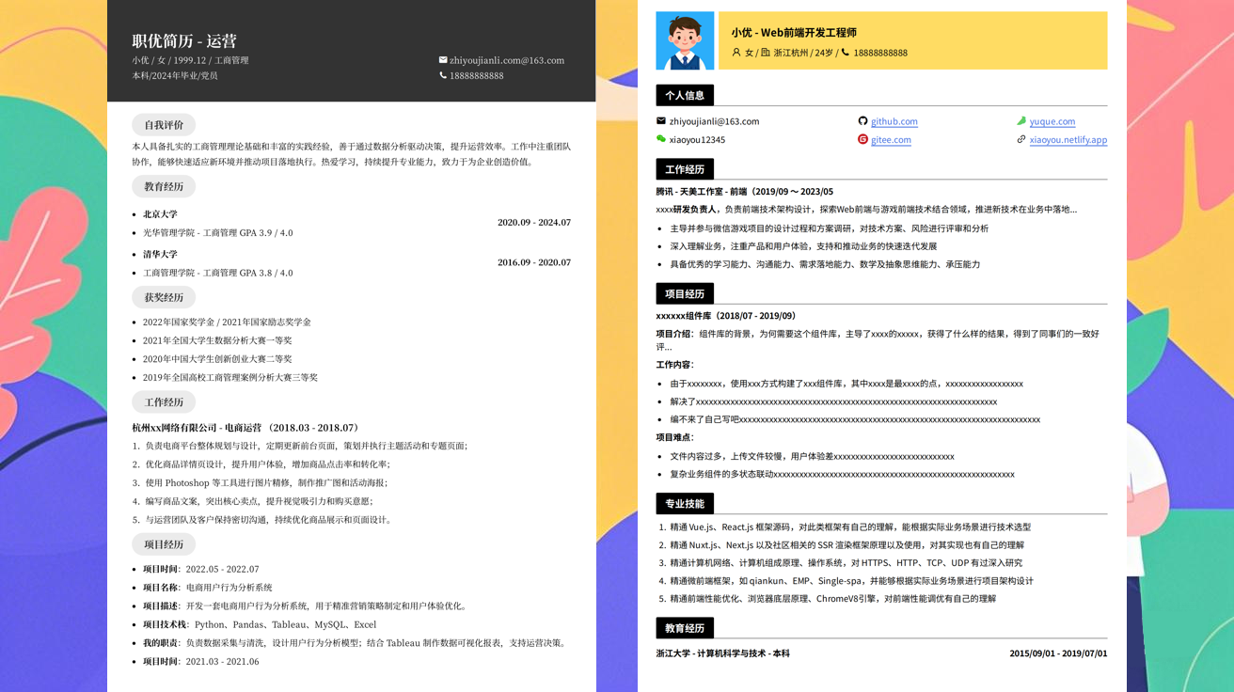Open the xiaoyou.netlify.app link
Image resolution: width=1234 pixels, height=692 pixels.
coord(1068,140)
